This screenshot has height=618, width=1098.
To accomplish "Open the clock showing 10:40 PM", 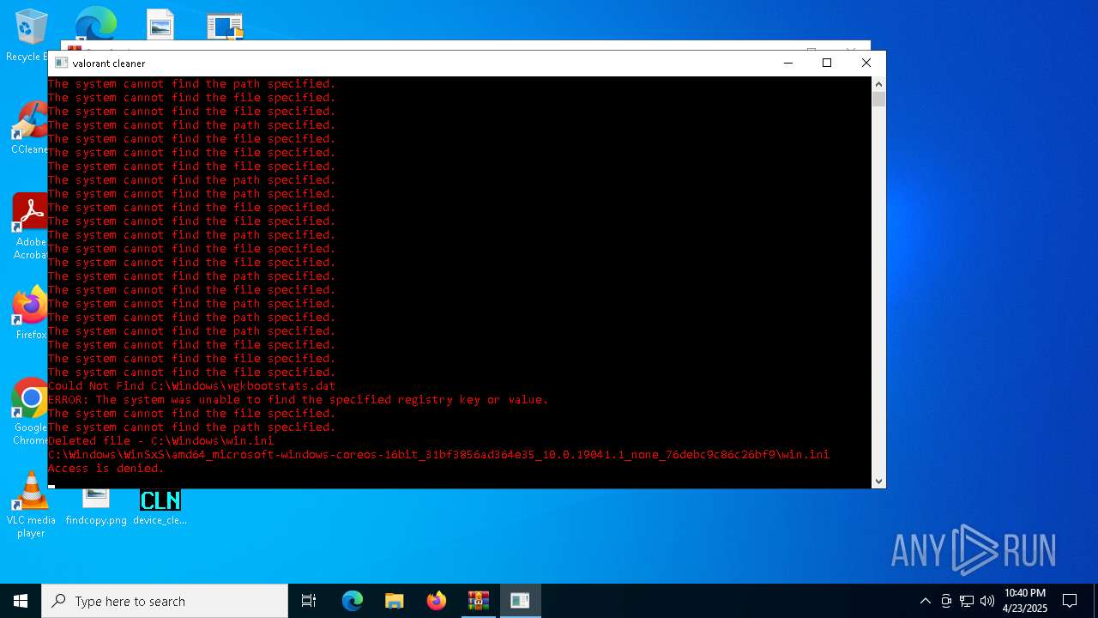I will (x=1025, y=601).
